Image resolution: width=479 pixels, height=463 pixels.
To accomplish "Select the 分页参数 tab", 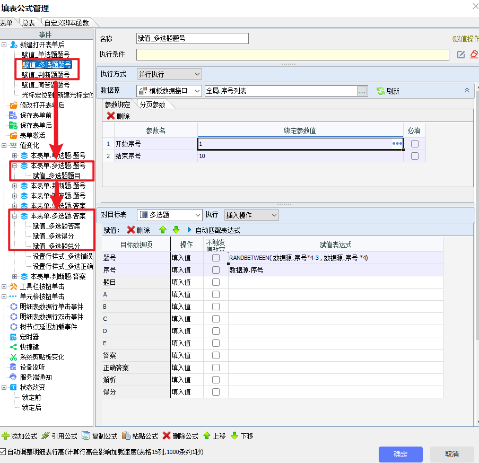I will pyautogui.click(x=152, y=105).
